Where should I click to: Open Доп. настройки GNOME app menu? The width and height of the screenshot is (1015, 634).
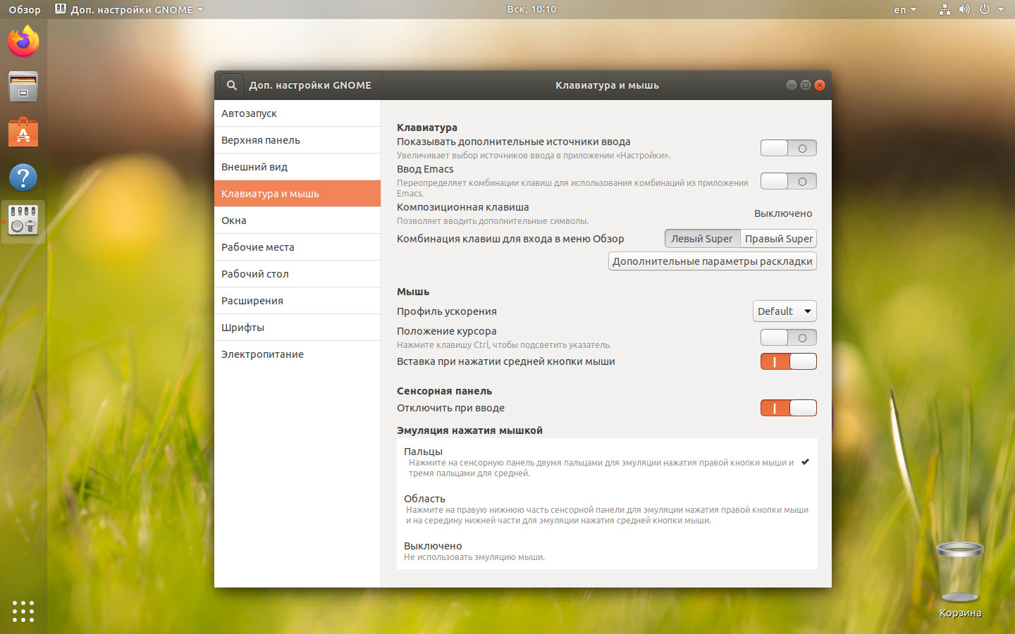click(x=131, y=10)
